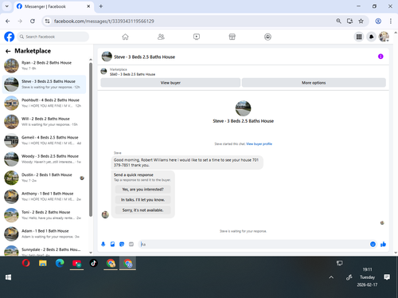The height and width of the screenshot is (298, 398).
Task: Open the Gaming icon in top navigation
Action: click(x=267, y=37)
